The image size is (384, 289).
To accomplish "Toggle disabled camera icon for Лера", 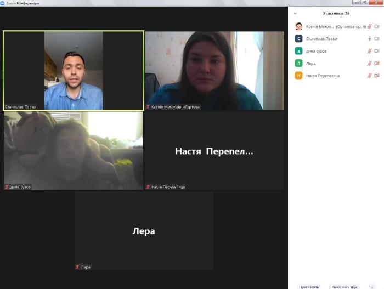I will (377, 63).
